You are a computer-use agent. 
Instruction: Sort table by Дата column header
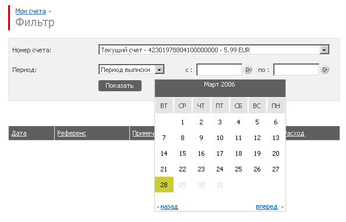tap(19, 133)
